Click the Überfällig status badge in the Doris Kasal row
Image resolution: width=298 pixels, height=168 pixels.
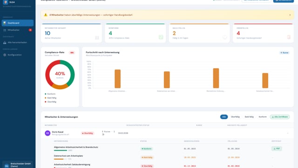[x=88, y=133]
